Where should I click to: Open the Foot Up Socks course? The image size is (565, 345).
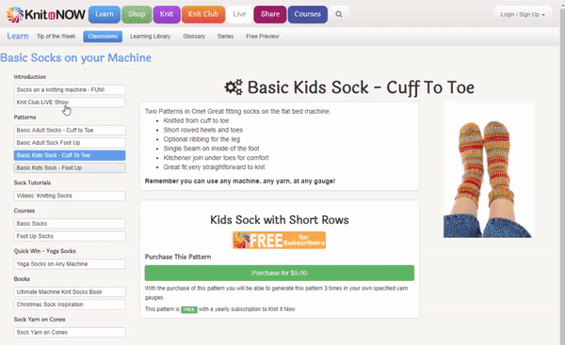(x=70, y=236)
